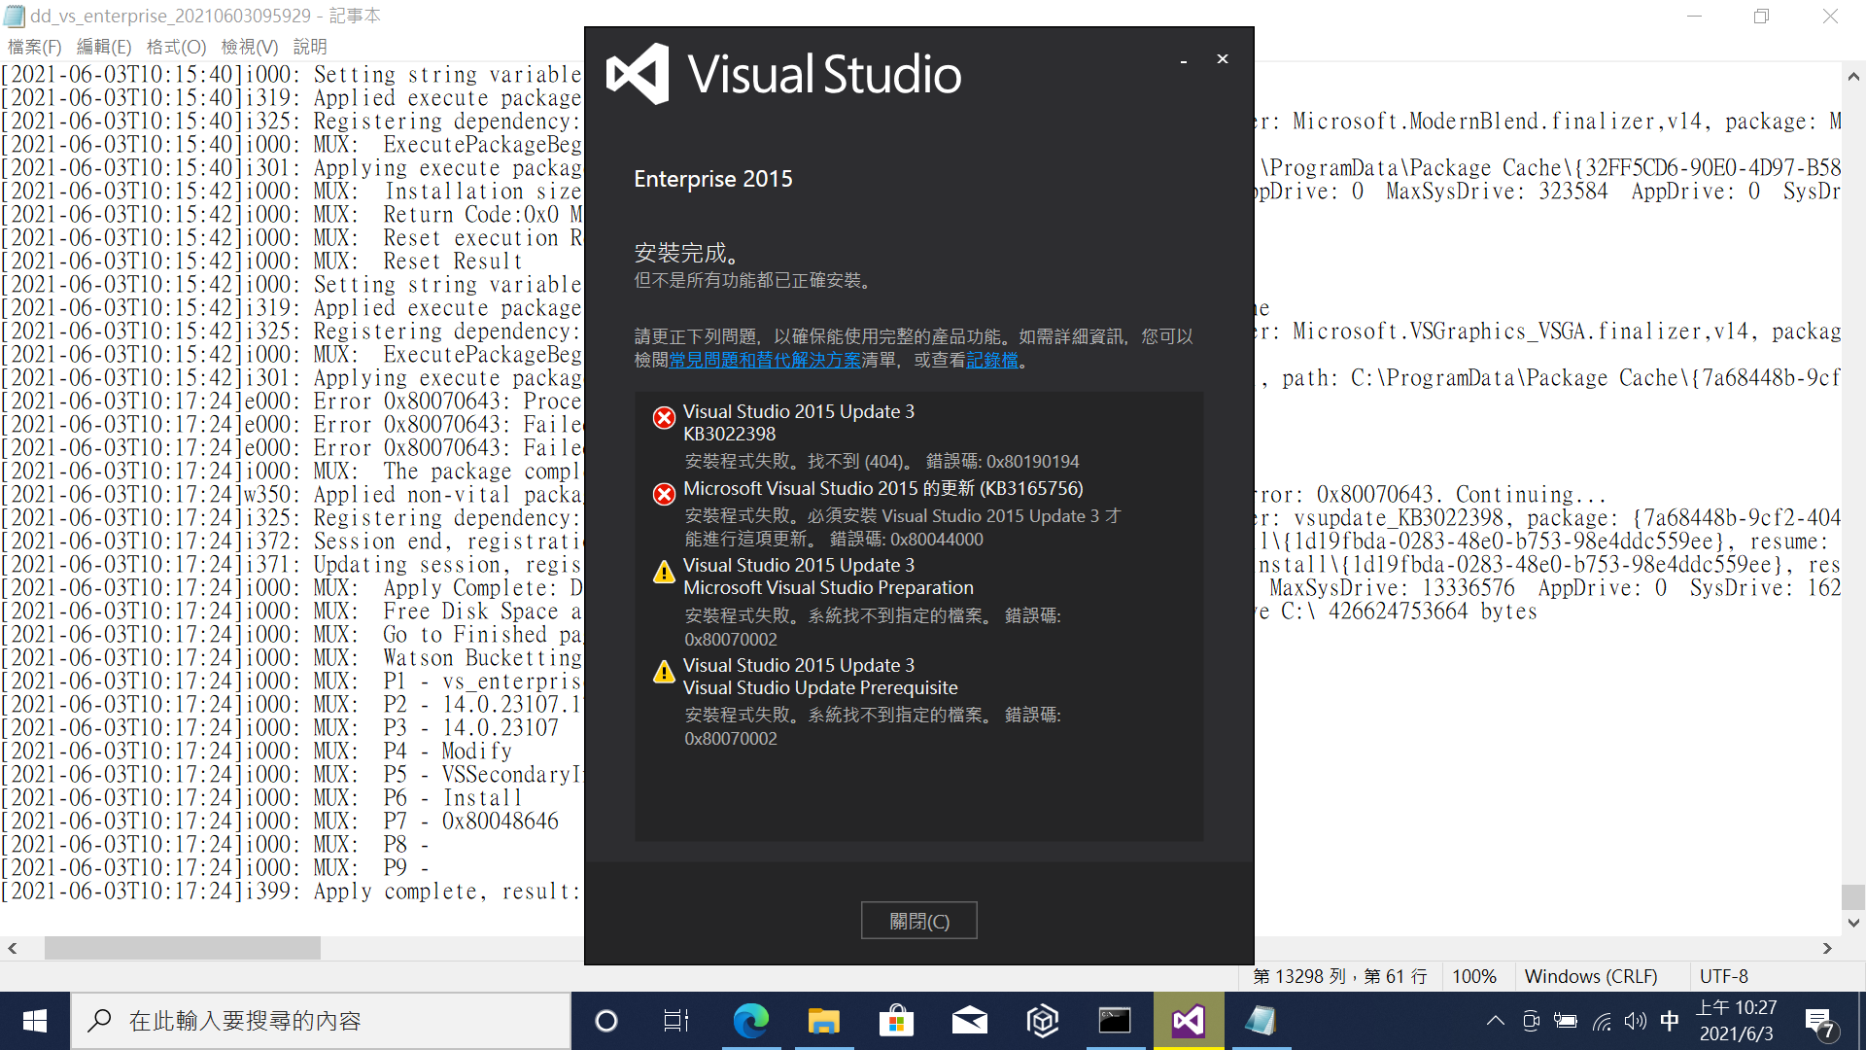This screenshot has width=1866, height=1050.
Task: Click the taskbar search input box
Action: click(321, 1020)
